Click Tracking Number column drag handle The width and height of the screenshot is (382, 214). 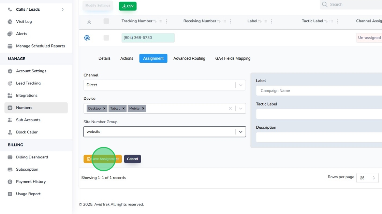tap(160, 22)
